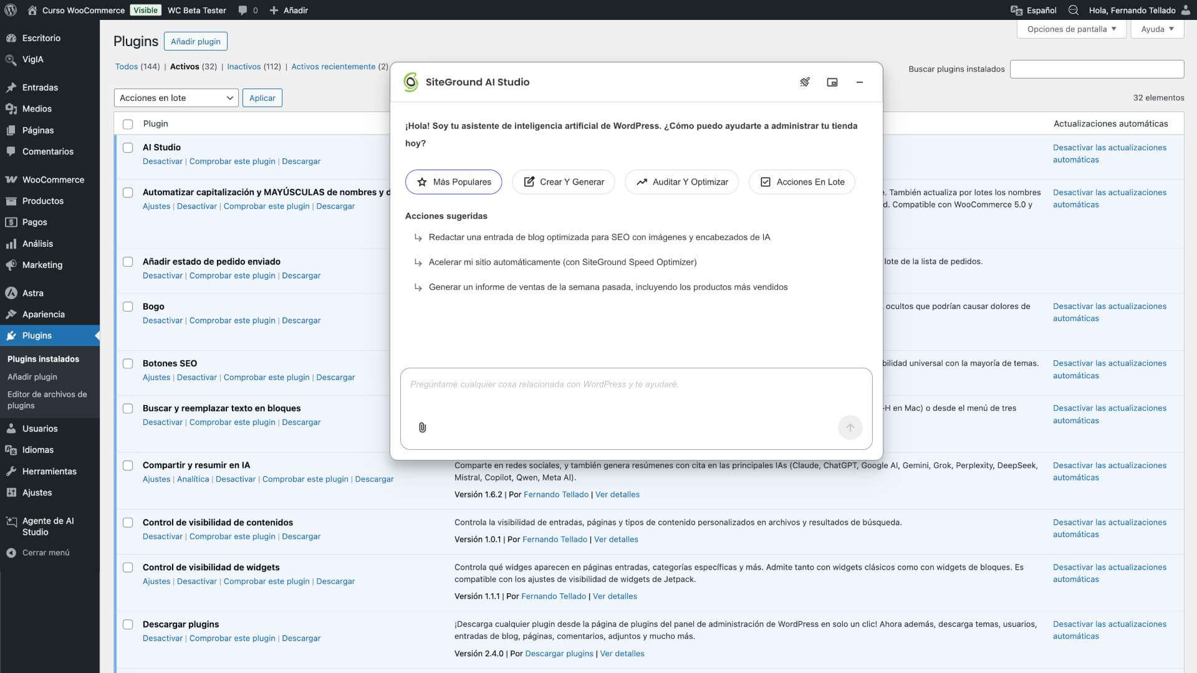
Task: Clear the chat using the broom icon
Action: click(x=805, y=82)
